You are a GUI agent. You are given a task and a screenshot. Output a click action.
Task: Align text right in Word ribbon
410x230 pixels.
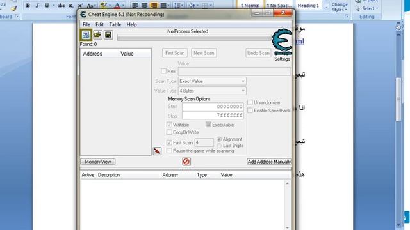tap(154, 5)
